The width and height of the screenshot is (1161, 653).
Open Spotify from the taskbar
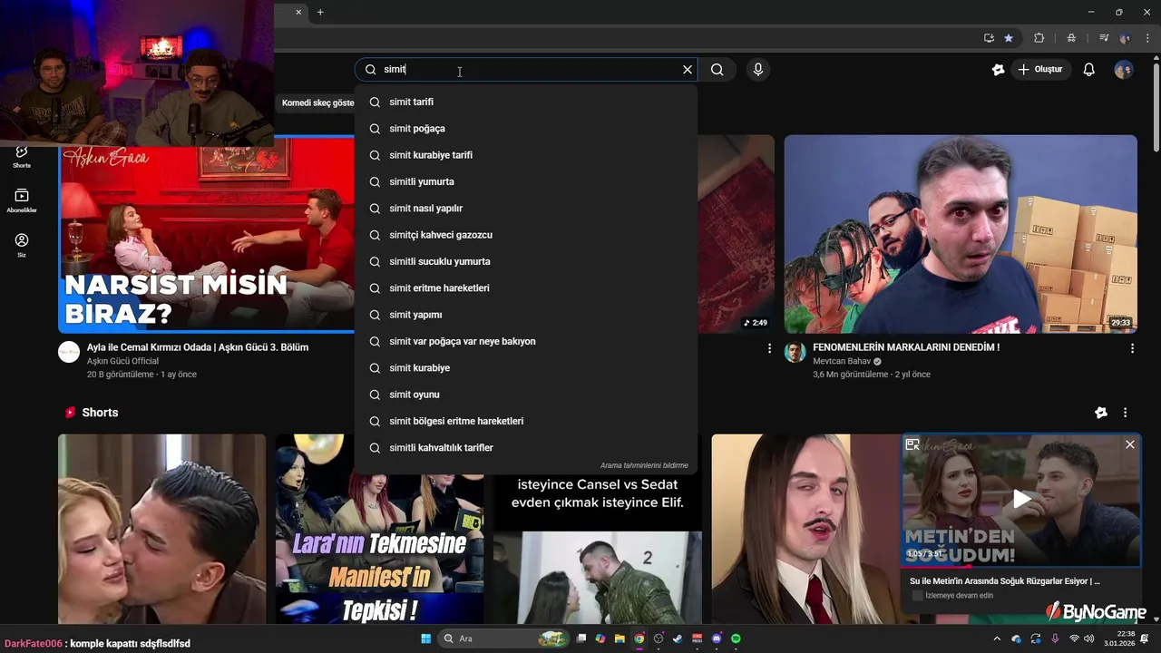coord(736,638)
